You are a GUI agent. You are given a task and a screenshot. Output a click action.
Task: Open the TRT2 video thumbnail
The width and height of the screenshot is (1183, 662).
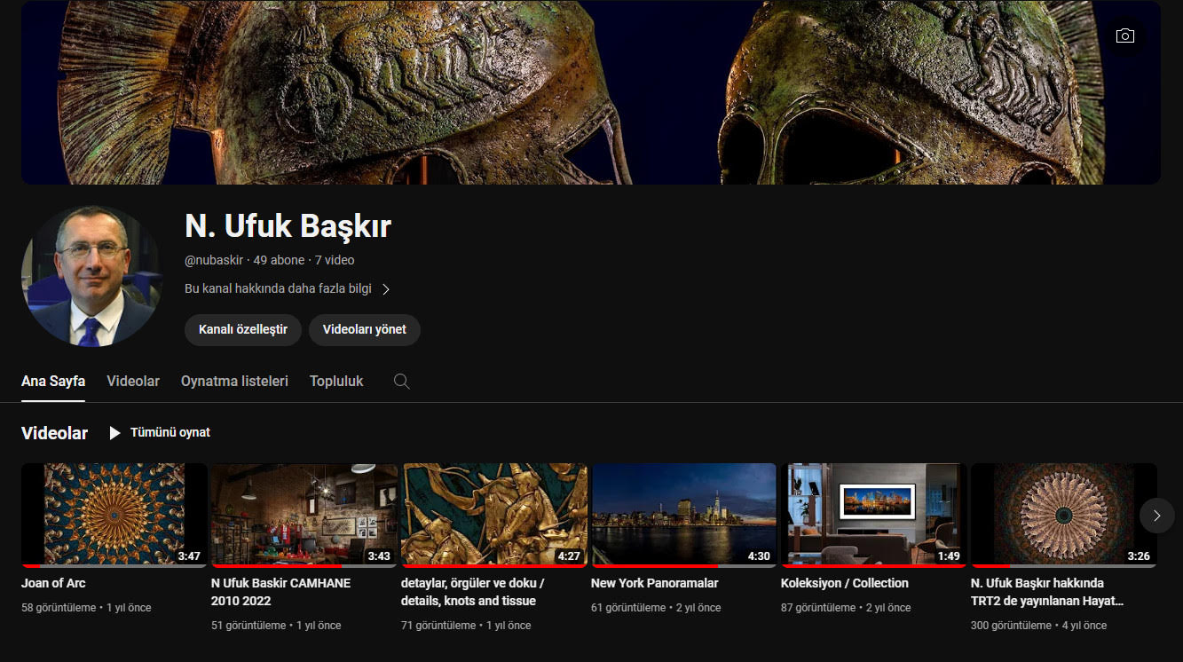click(x=1063, y=513)
